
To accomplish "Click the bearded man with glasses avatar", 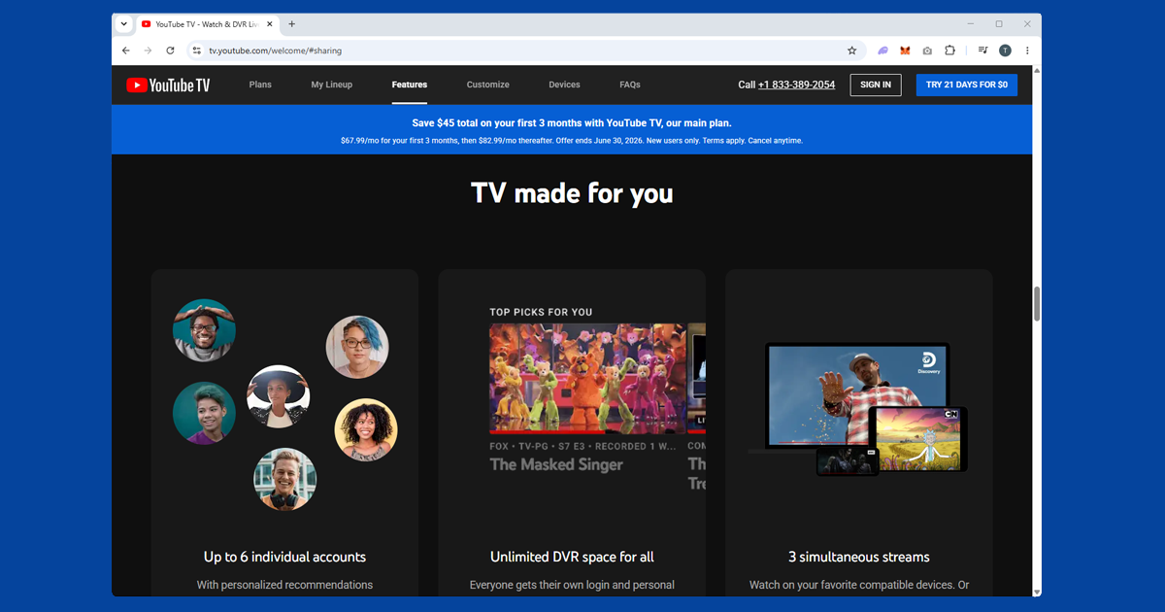I will tap(204, 330).
